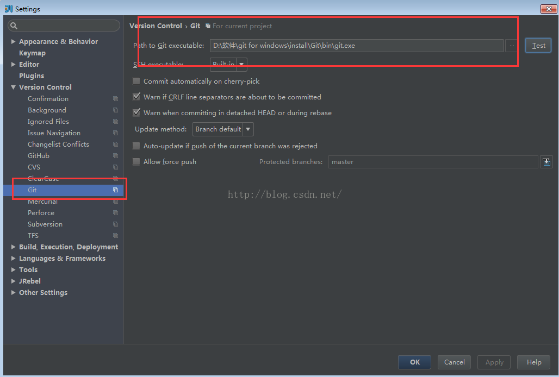Open the Plugins settings page
559x377 pixels.
pyautogui.click(x=32, y=76)
